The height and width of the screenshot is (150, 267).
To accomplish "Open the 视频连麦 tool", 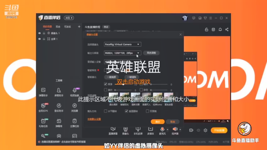I will click(x=74, y=92).
